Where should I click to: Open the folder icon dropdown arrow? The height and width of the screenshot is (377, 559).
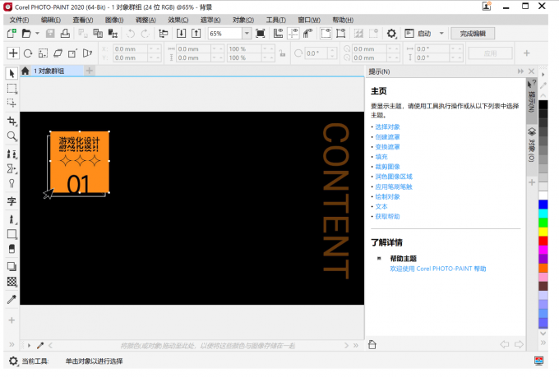click(37, 34)
